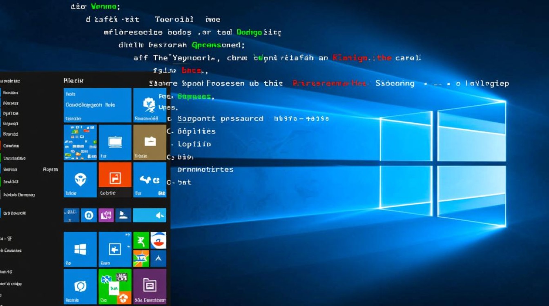
Task: Open the Settings gear tile
Action: [x=88, y=215]
